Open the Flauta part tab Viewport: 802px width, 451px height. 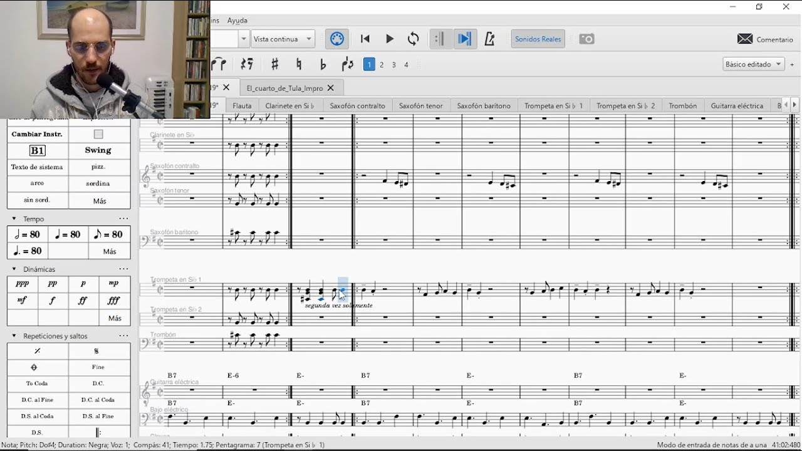[242, 105]
